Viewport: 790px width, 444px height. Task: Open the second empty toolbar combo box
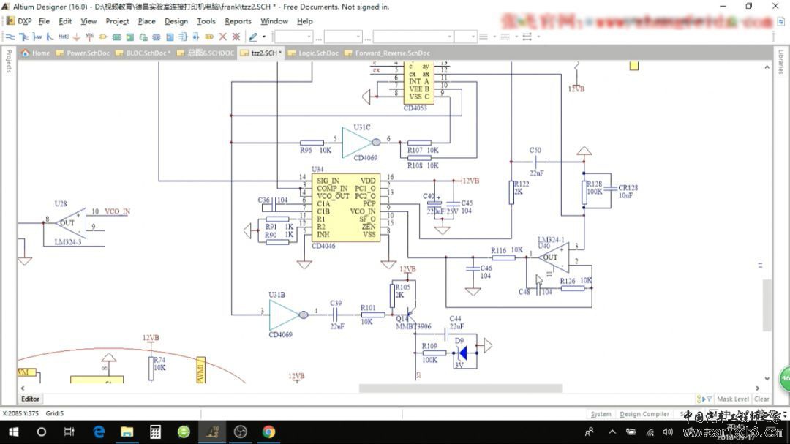coord(343,37)
